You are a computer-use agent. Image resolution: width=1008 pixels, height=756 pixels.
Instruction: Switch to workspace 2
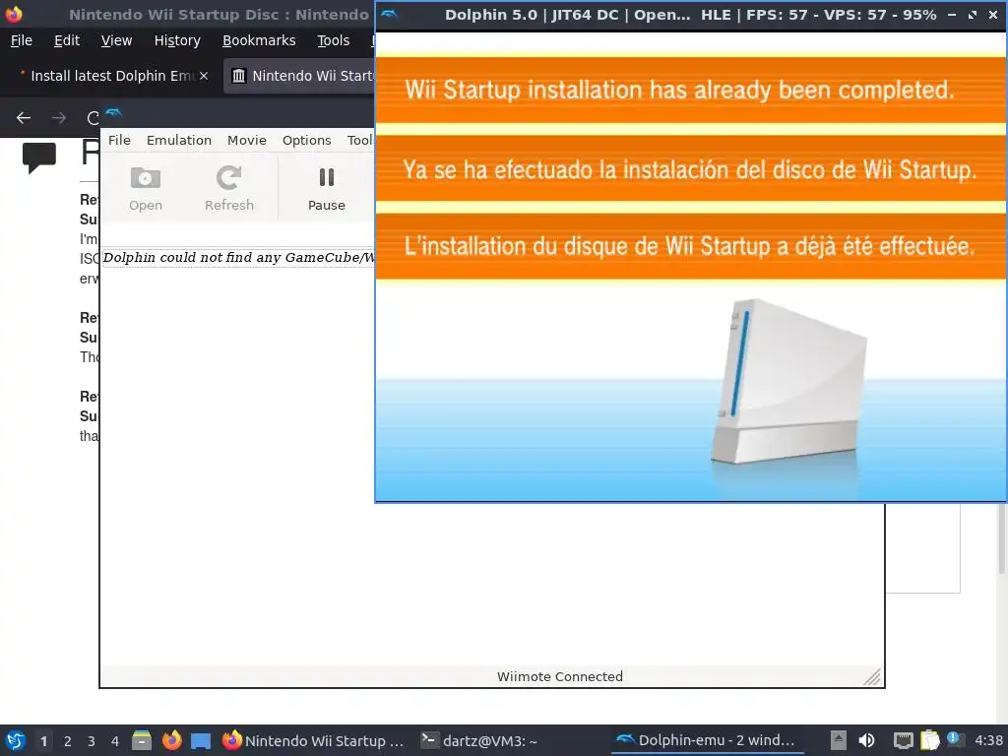[x=68, y=741]
